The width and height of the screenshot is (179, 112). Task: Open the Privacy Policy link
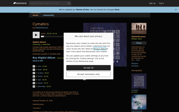coord(100,49)
